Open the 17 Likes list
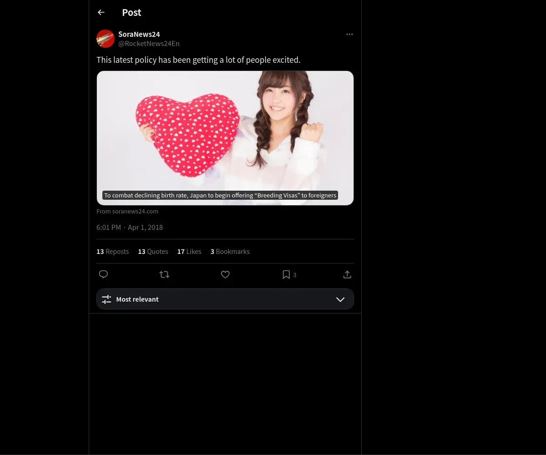 coord(189,252)
